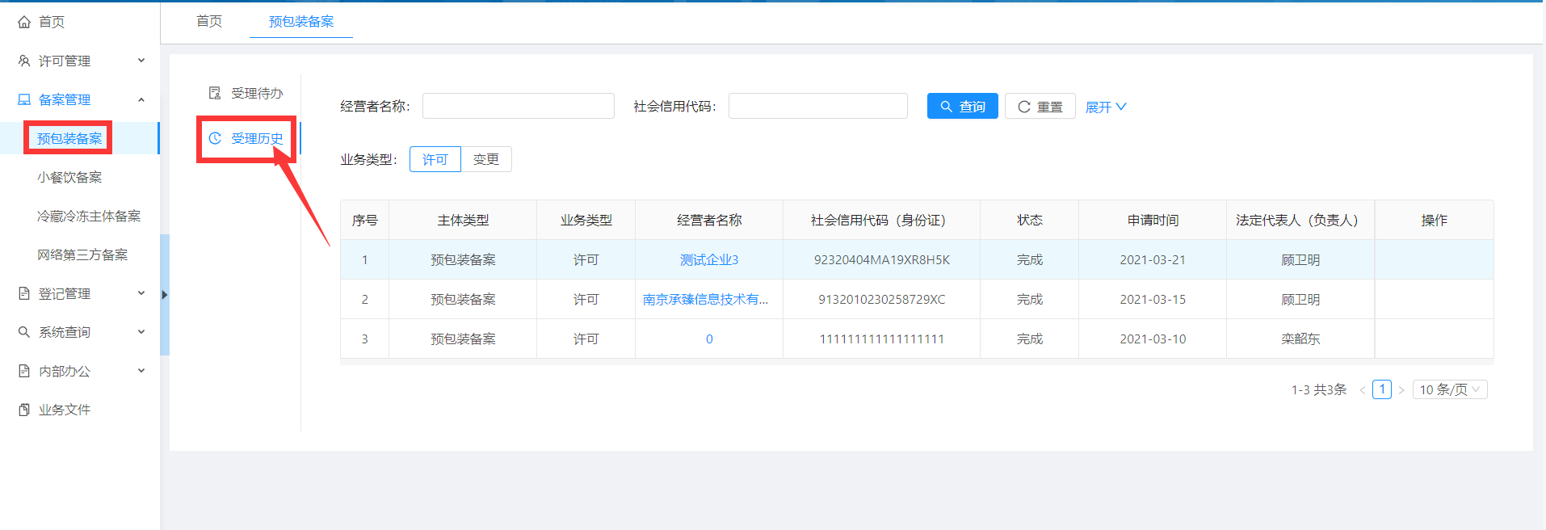Click the 登记管理 document icon
This screenshot has width=1546, height=530.
24,293
